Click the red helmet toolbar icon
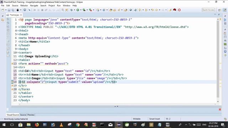This screenshot has width=228, height=128. tap(175, 10)
